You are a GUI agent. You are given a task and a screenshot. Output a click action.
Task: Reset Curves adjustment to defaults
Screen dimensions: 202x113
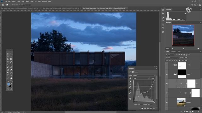click(x=148, y=108)
